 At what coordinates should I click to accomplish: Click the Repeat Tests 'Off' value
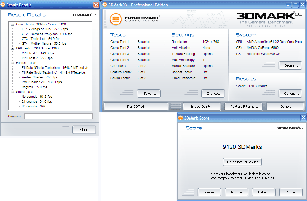(205, 72)
